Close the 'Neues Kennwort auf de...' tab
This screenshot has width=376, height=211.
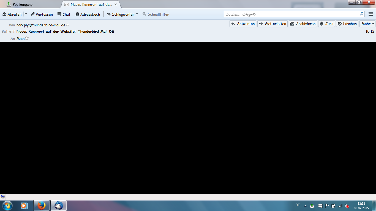116,4
